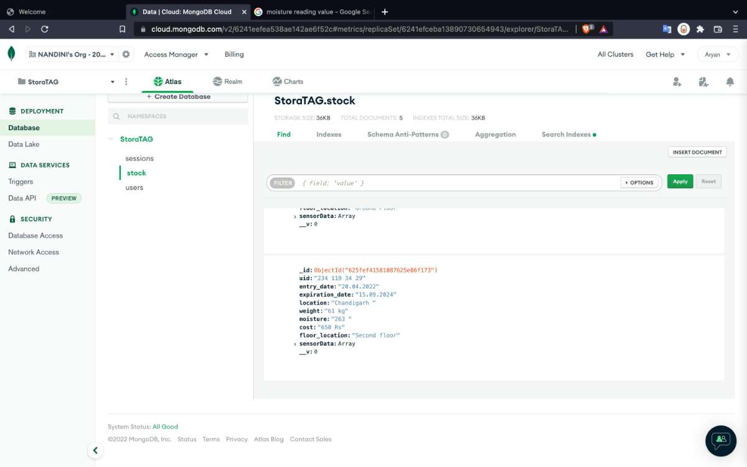The height and width of the screenshot is (467, 747).
Task: Click the browser address bar URL
Action: [x=359, y=29]
